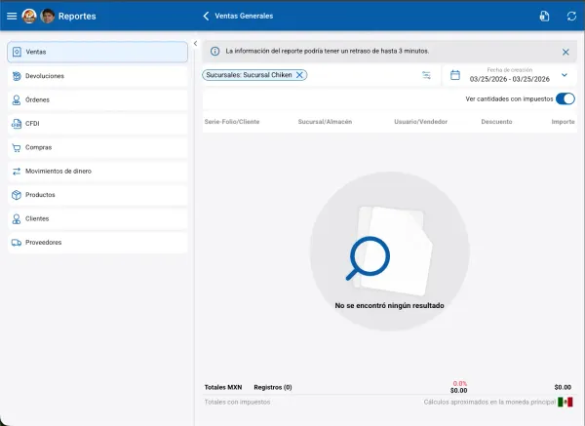Click the calendar icon for date
The height and width of the screenshot is (426, 585).
click(x=454, y=75)
